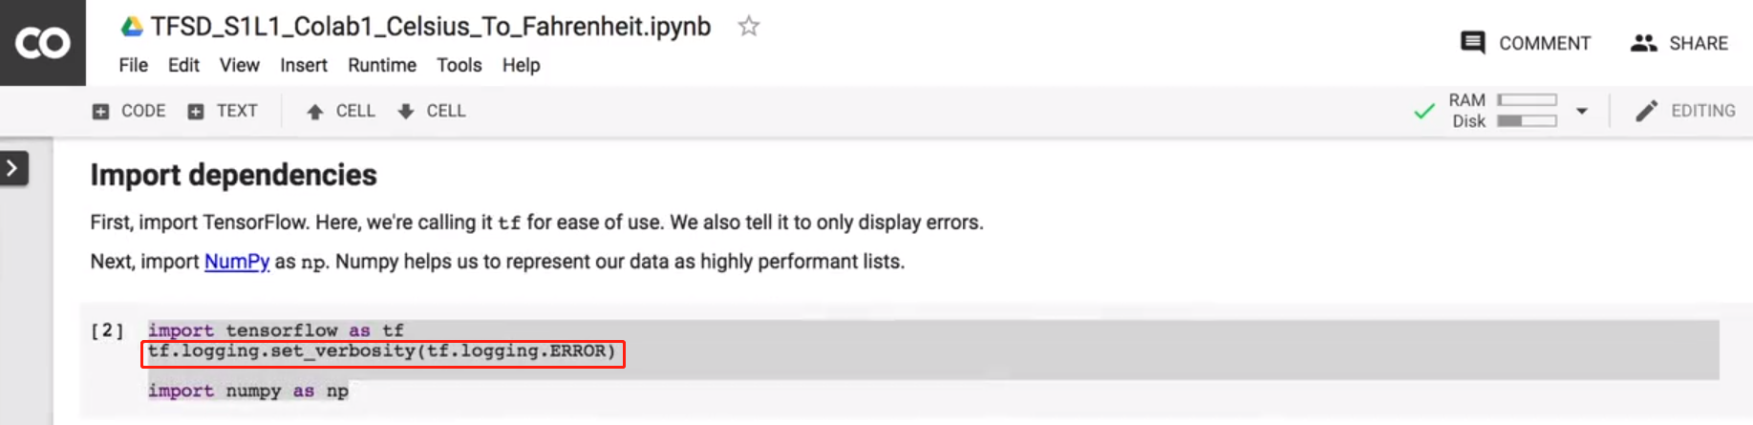Star this notebook file
Image resolution: width=1753 pixels, height=425 pixels.
[749, 27]
